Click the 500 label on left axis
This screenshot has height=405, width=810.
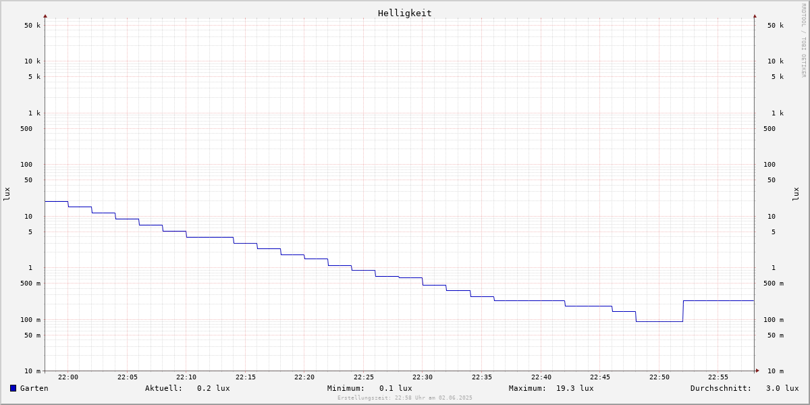coord(26,129)
